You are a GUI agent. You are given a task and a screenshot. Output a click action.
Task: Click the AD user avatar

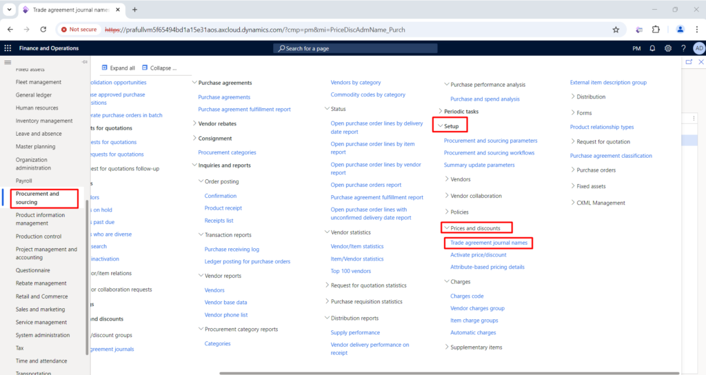(x=699, y=48)
